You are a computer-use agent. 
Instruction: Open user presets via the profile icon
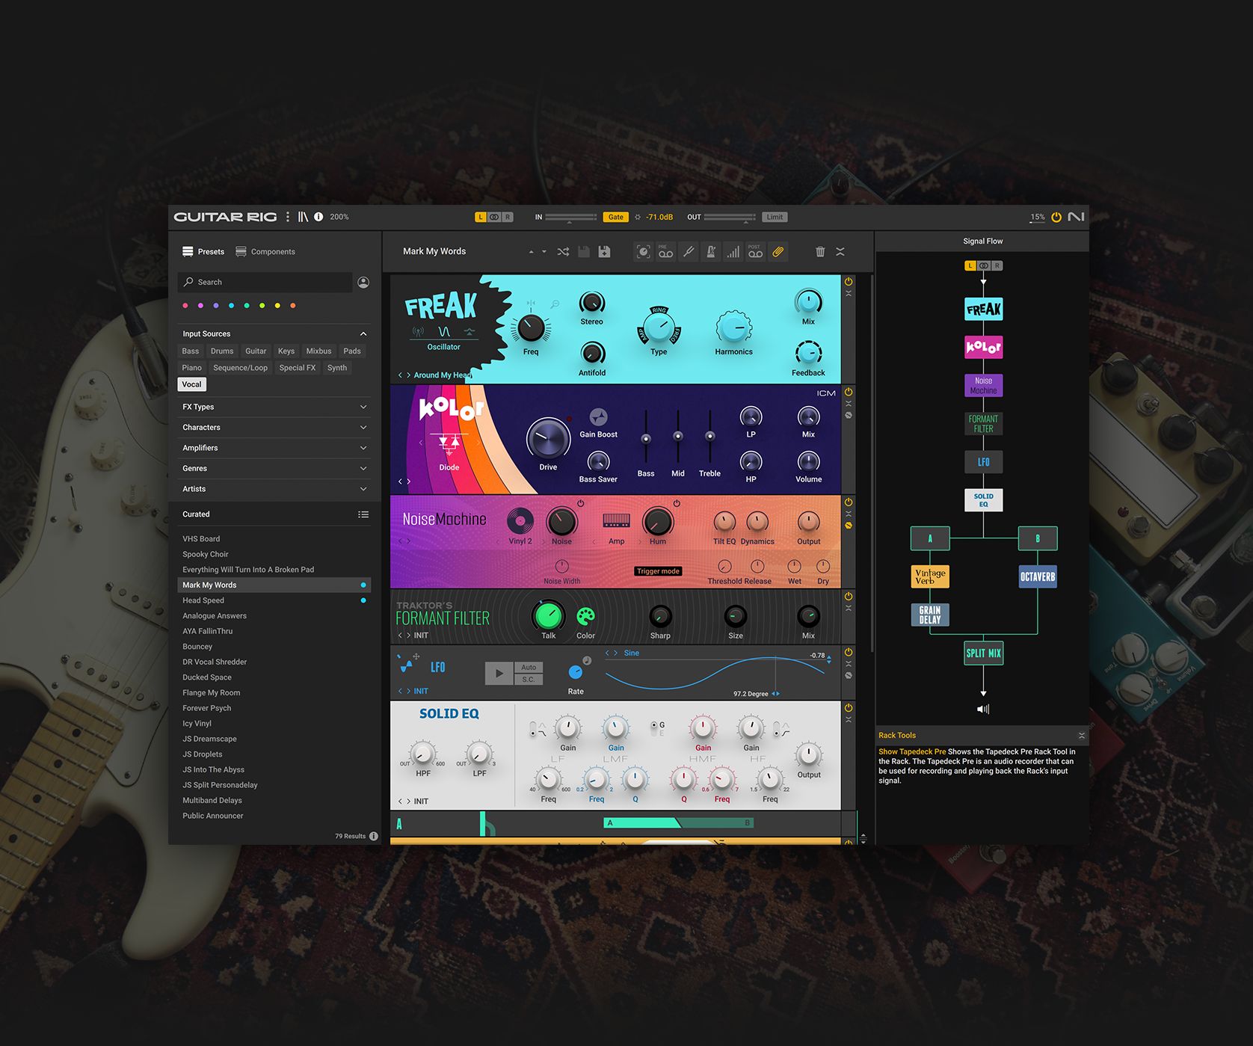point(363,283)
